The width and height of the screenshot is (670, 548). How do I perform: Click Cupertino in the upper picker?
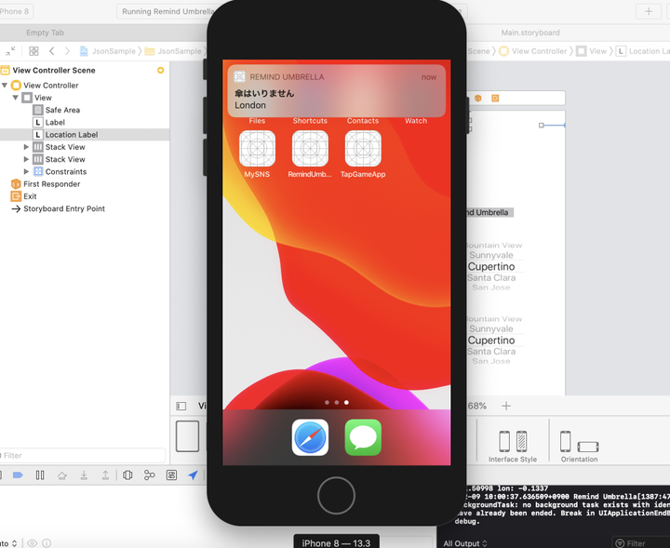click(x=491, y=266)
